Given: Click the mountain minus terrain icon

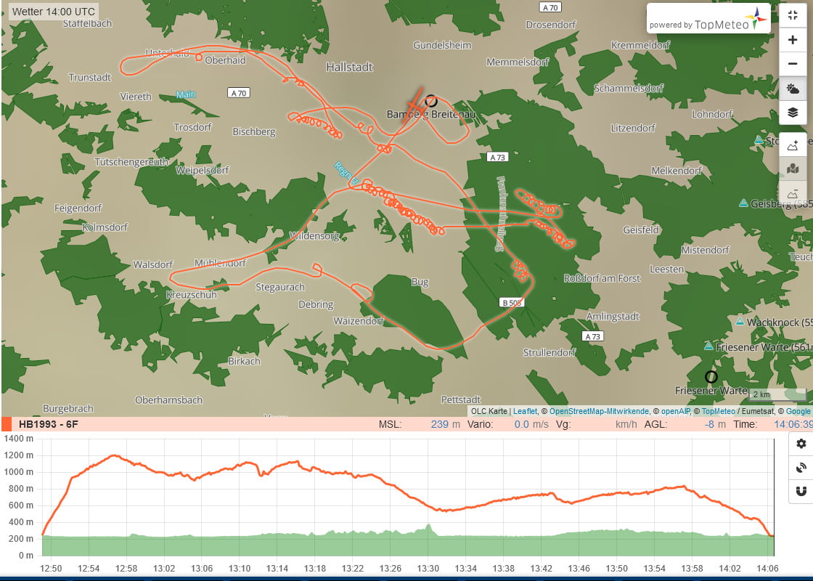Looking at the screenshot, I should [x=793, y=193].
